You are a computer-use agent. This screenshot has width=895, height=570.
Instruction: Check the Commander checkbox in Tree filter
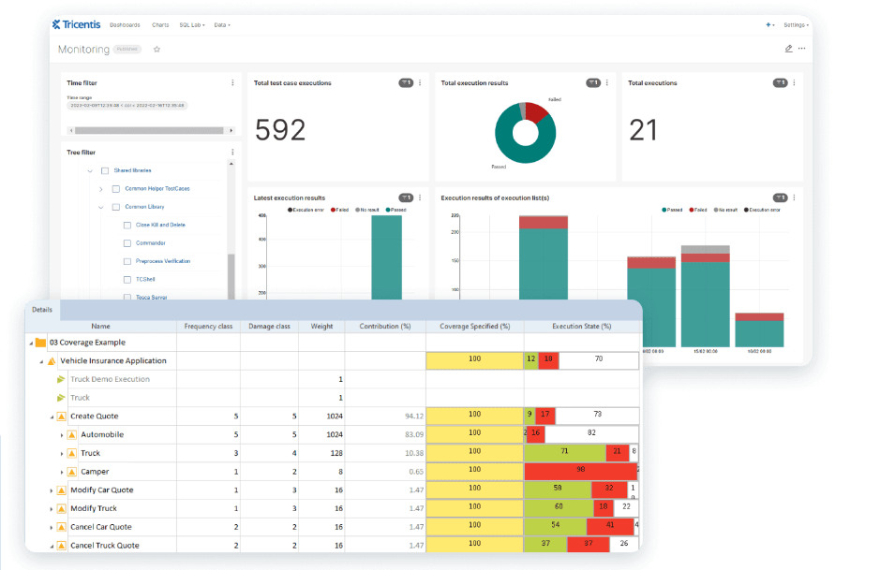pos(127,242)
